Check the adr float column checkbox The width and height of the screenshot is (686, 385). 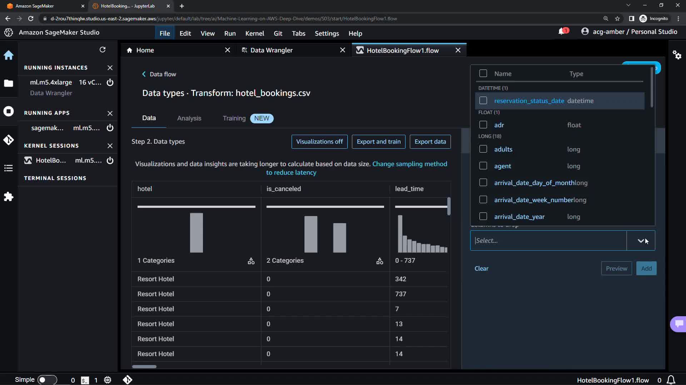coord(483,125)
